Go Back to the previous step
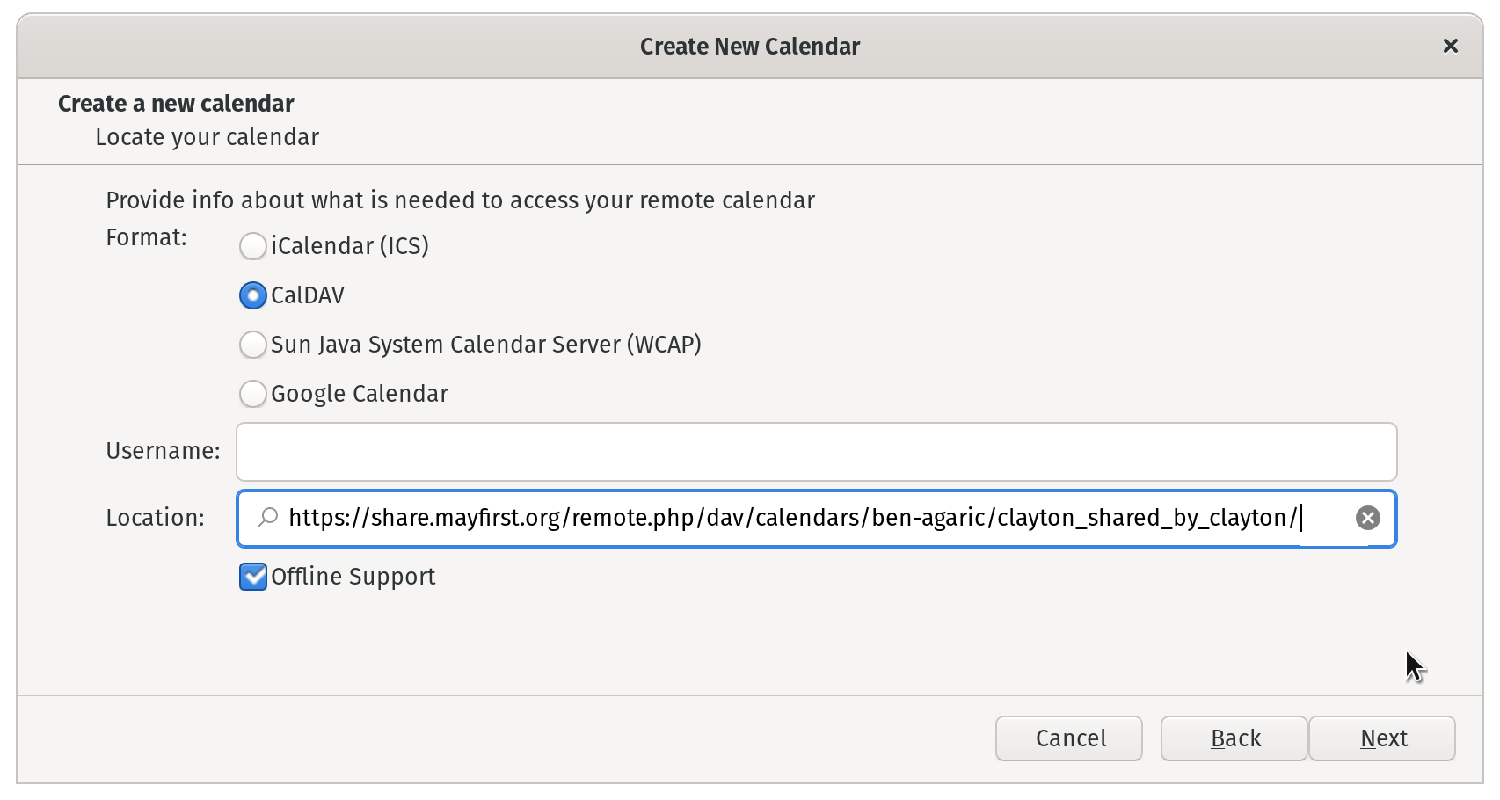The image size is (1500, 800). point(1234,738)
